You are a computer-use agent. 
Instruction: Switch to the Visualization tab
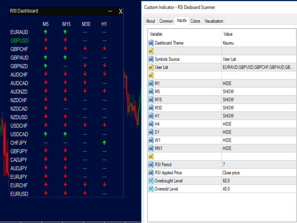coord(214,21)
